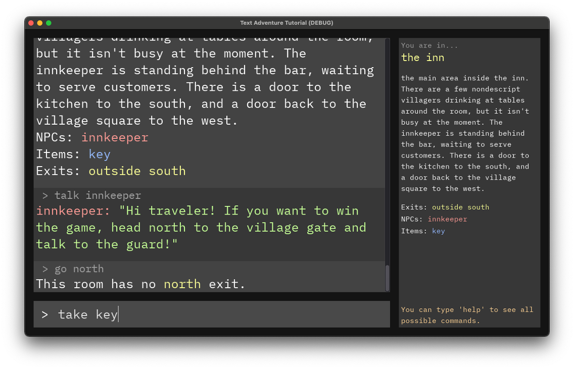Select the innkeeper name in the sidebar NPCs list
Image resolution: width=574 pixels, height=369 pixels.
(447, 219)
